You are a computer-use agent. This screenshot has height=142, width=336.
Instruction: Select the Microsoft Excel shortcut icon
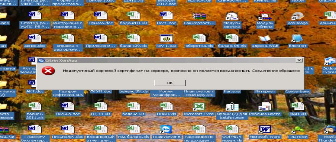tap(199, 106)
